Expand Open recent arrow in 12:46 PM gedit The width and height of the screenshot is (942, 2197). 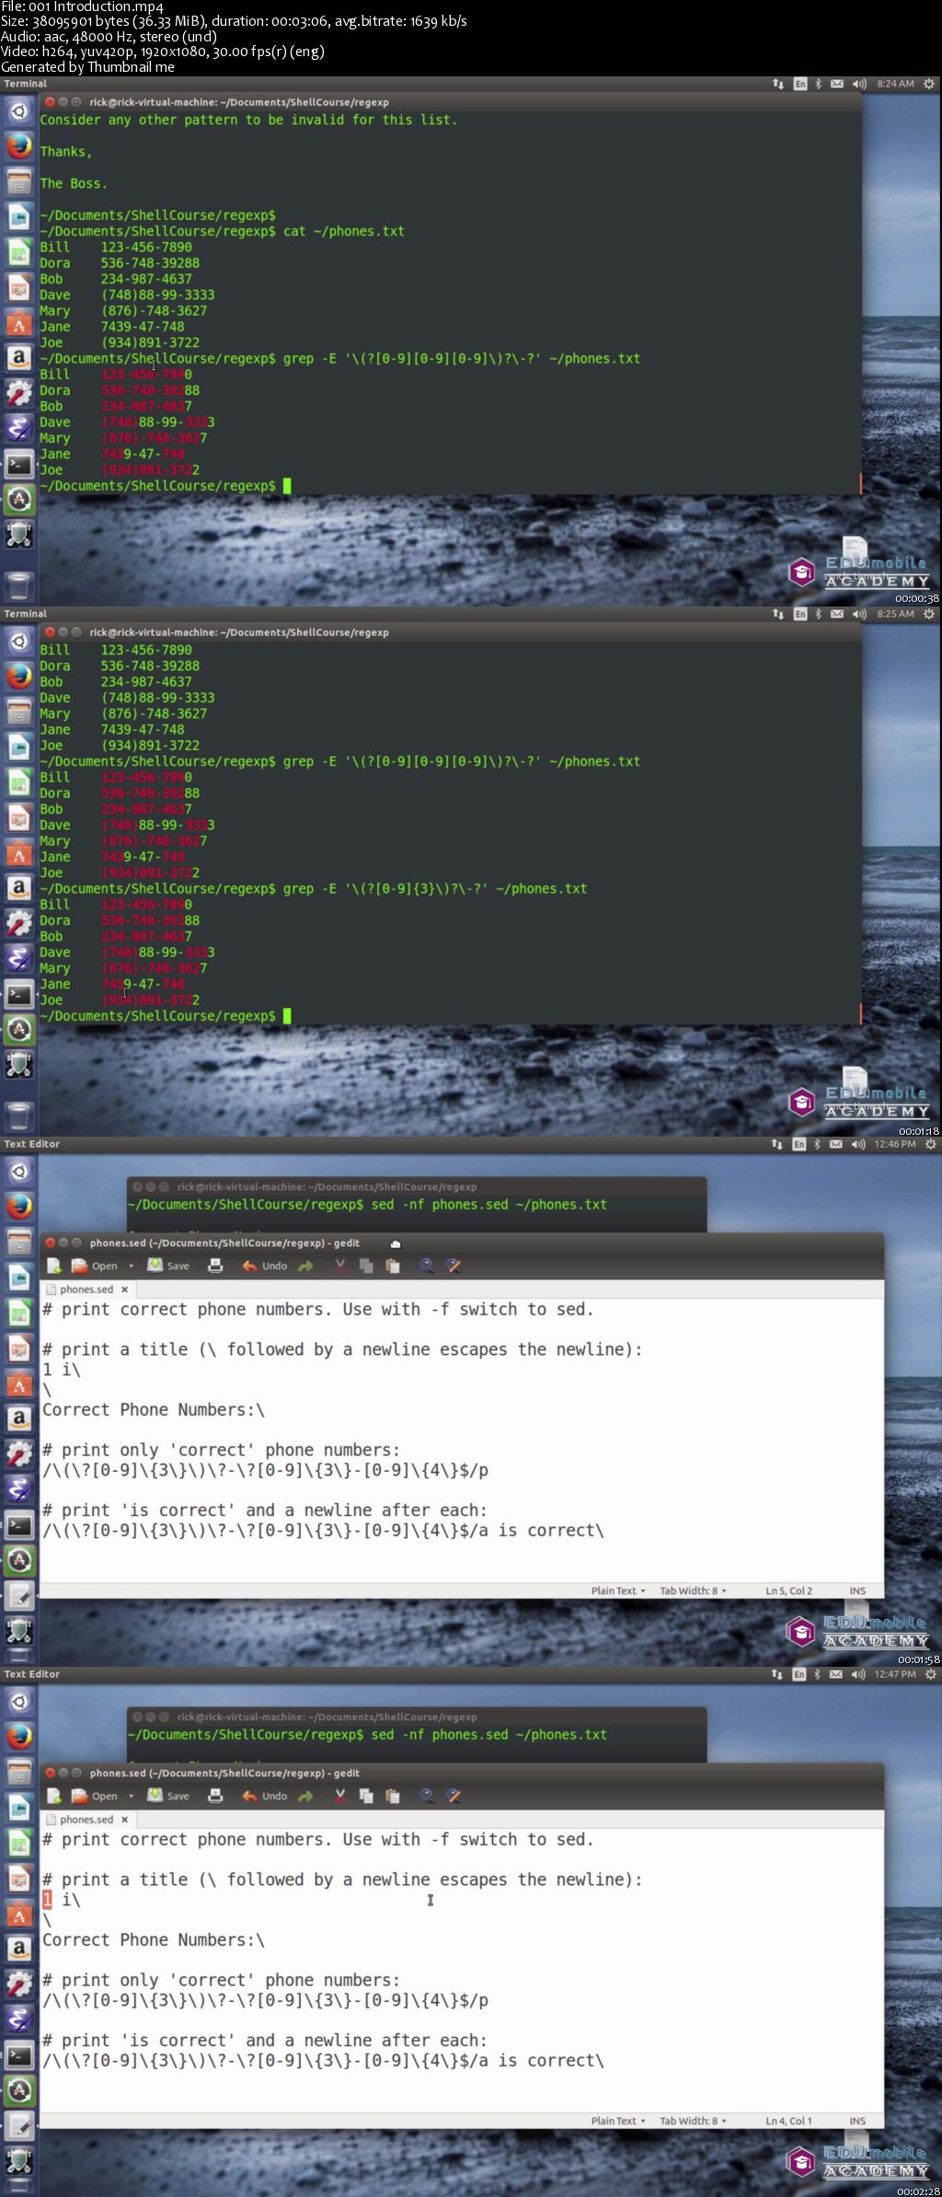point(132,1266)
